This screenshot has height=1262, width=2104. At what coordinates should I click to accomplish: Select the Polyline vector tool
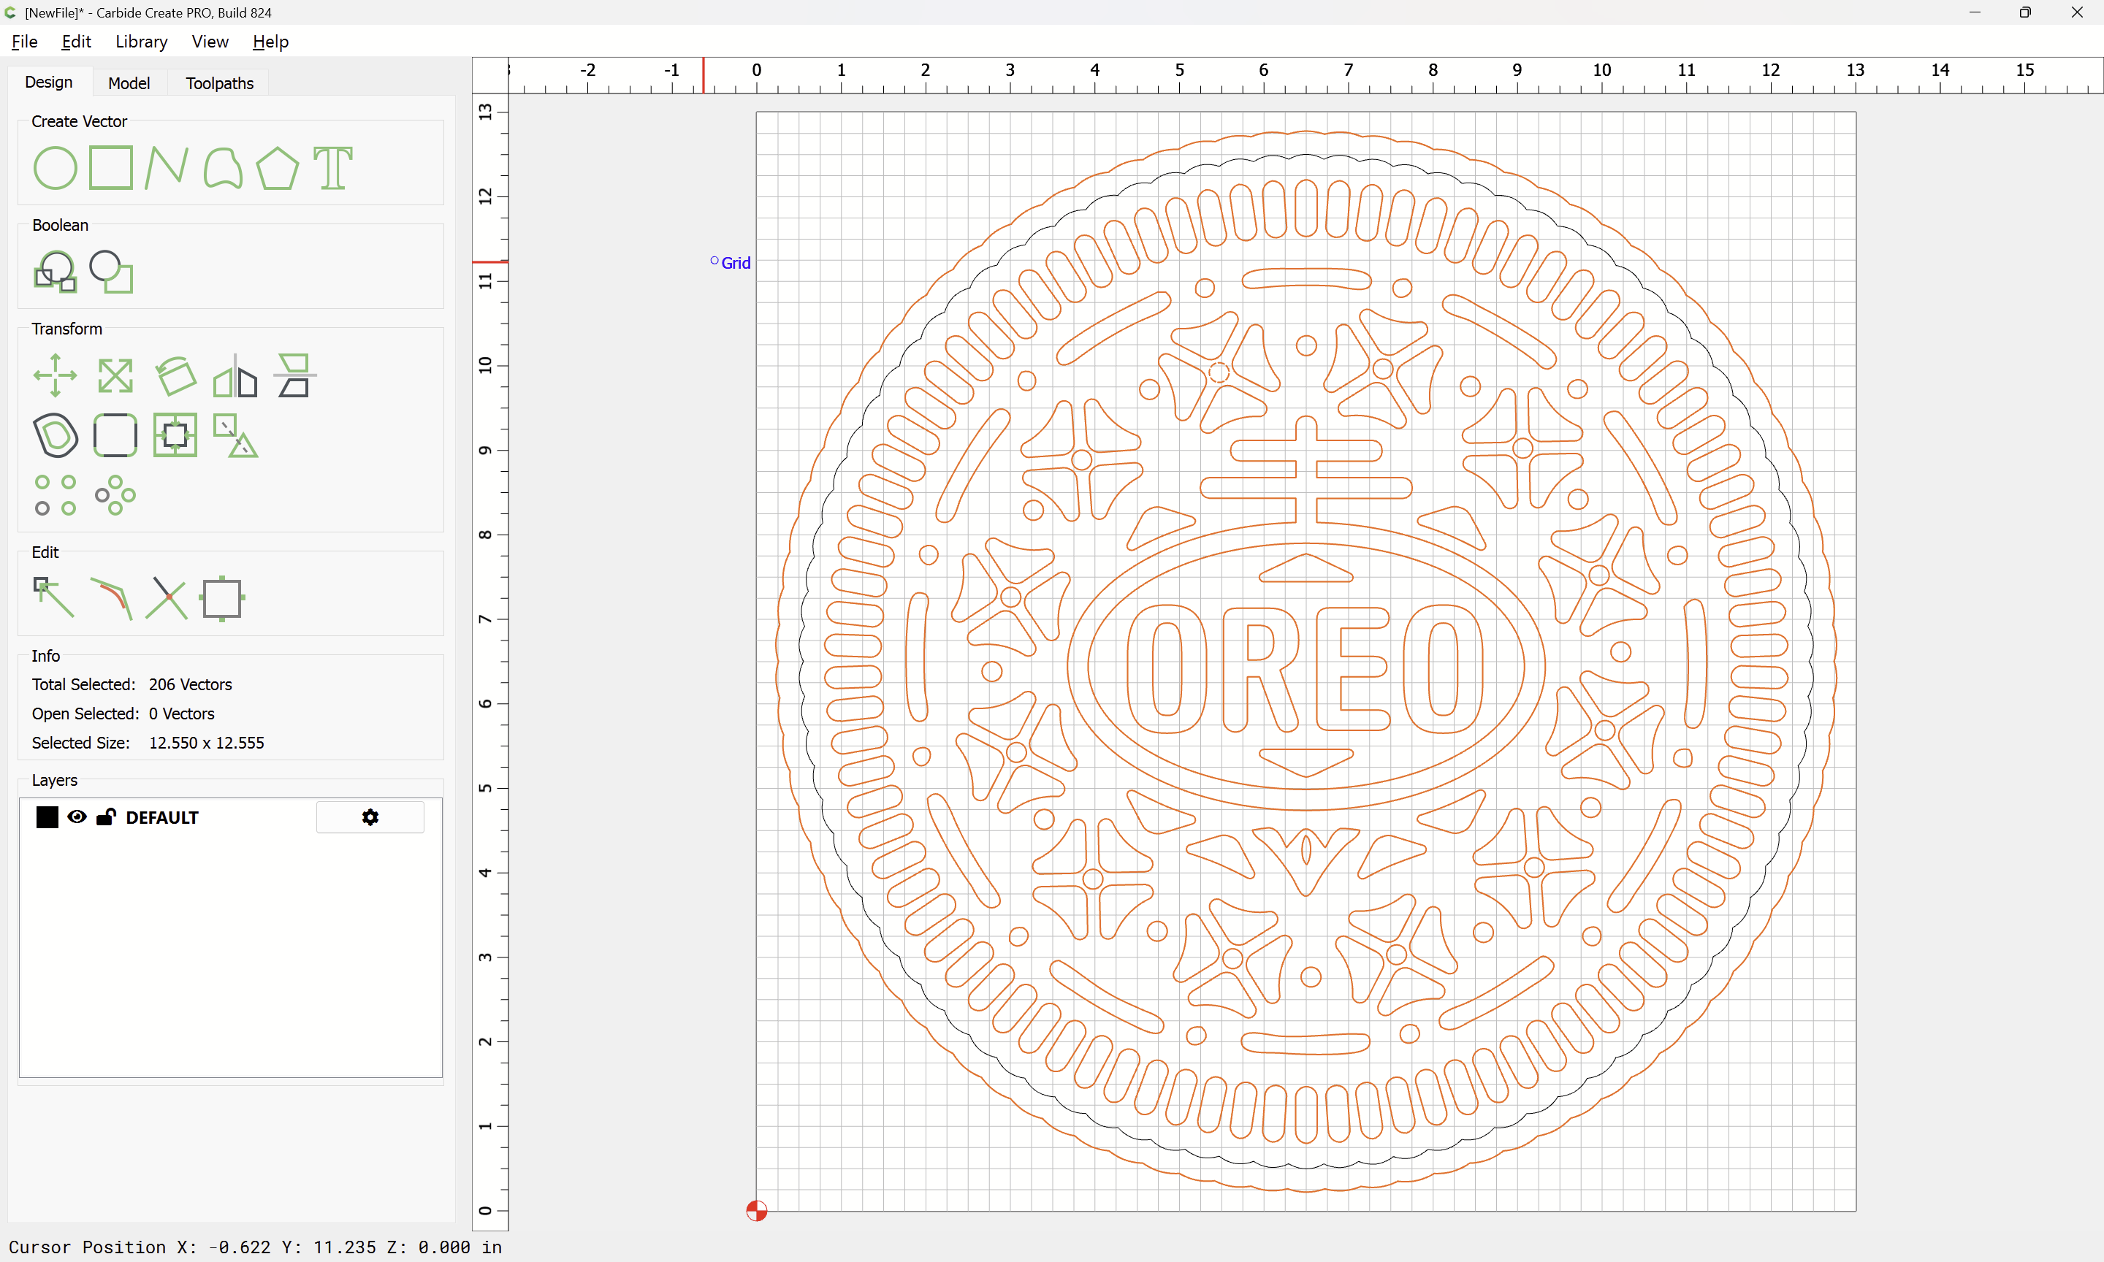[166, 167]
